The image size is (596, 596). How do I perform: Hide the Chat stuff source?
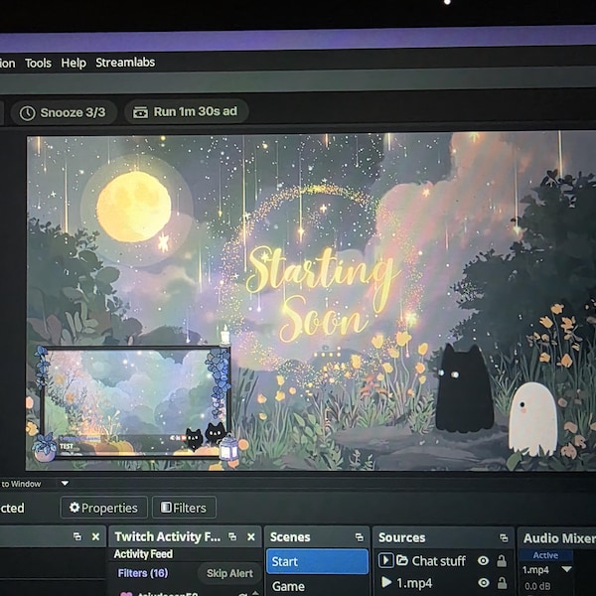tap(483, 560)
